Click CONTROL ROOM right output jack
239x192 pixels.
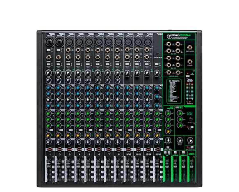click(178, 72)
